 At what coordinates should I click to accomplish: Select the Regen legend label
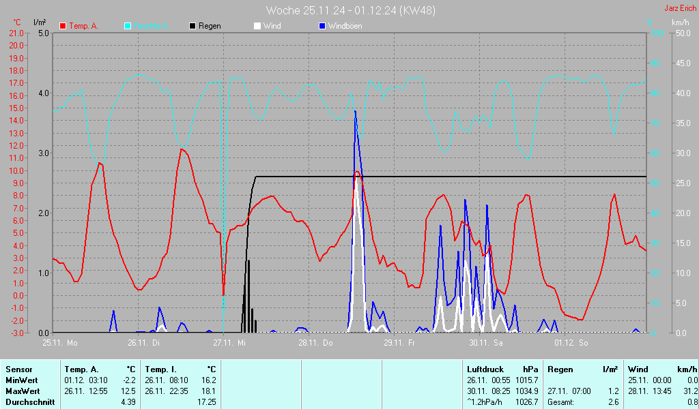point(210,26)
